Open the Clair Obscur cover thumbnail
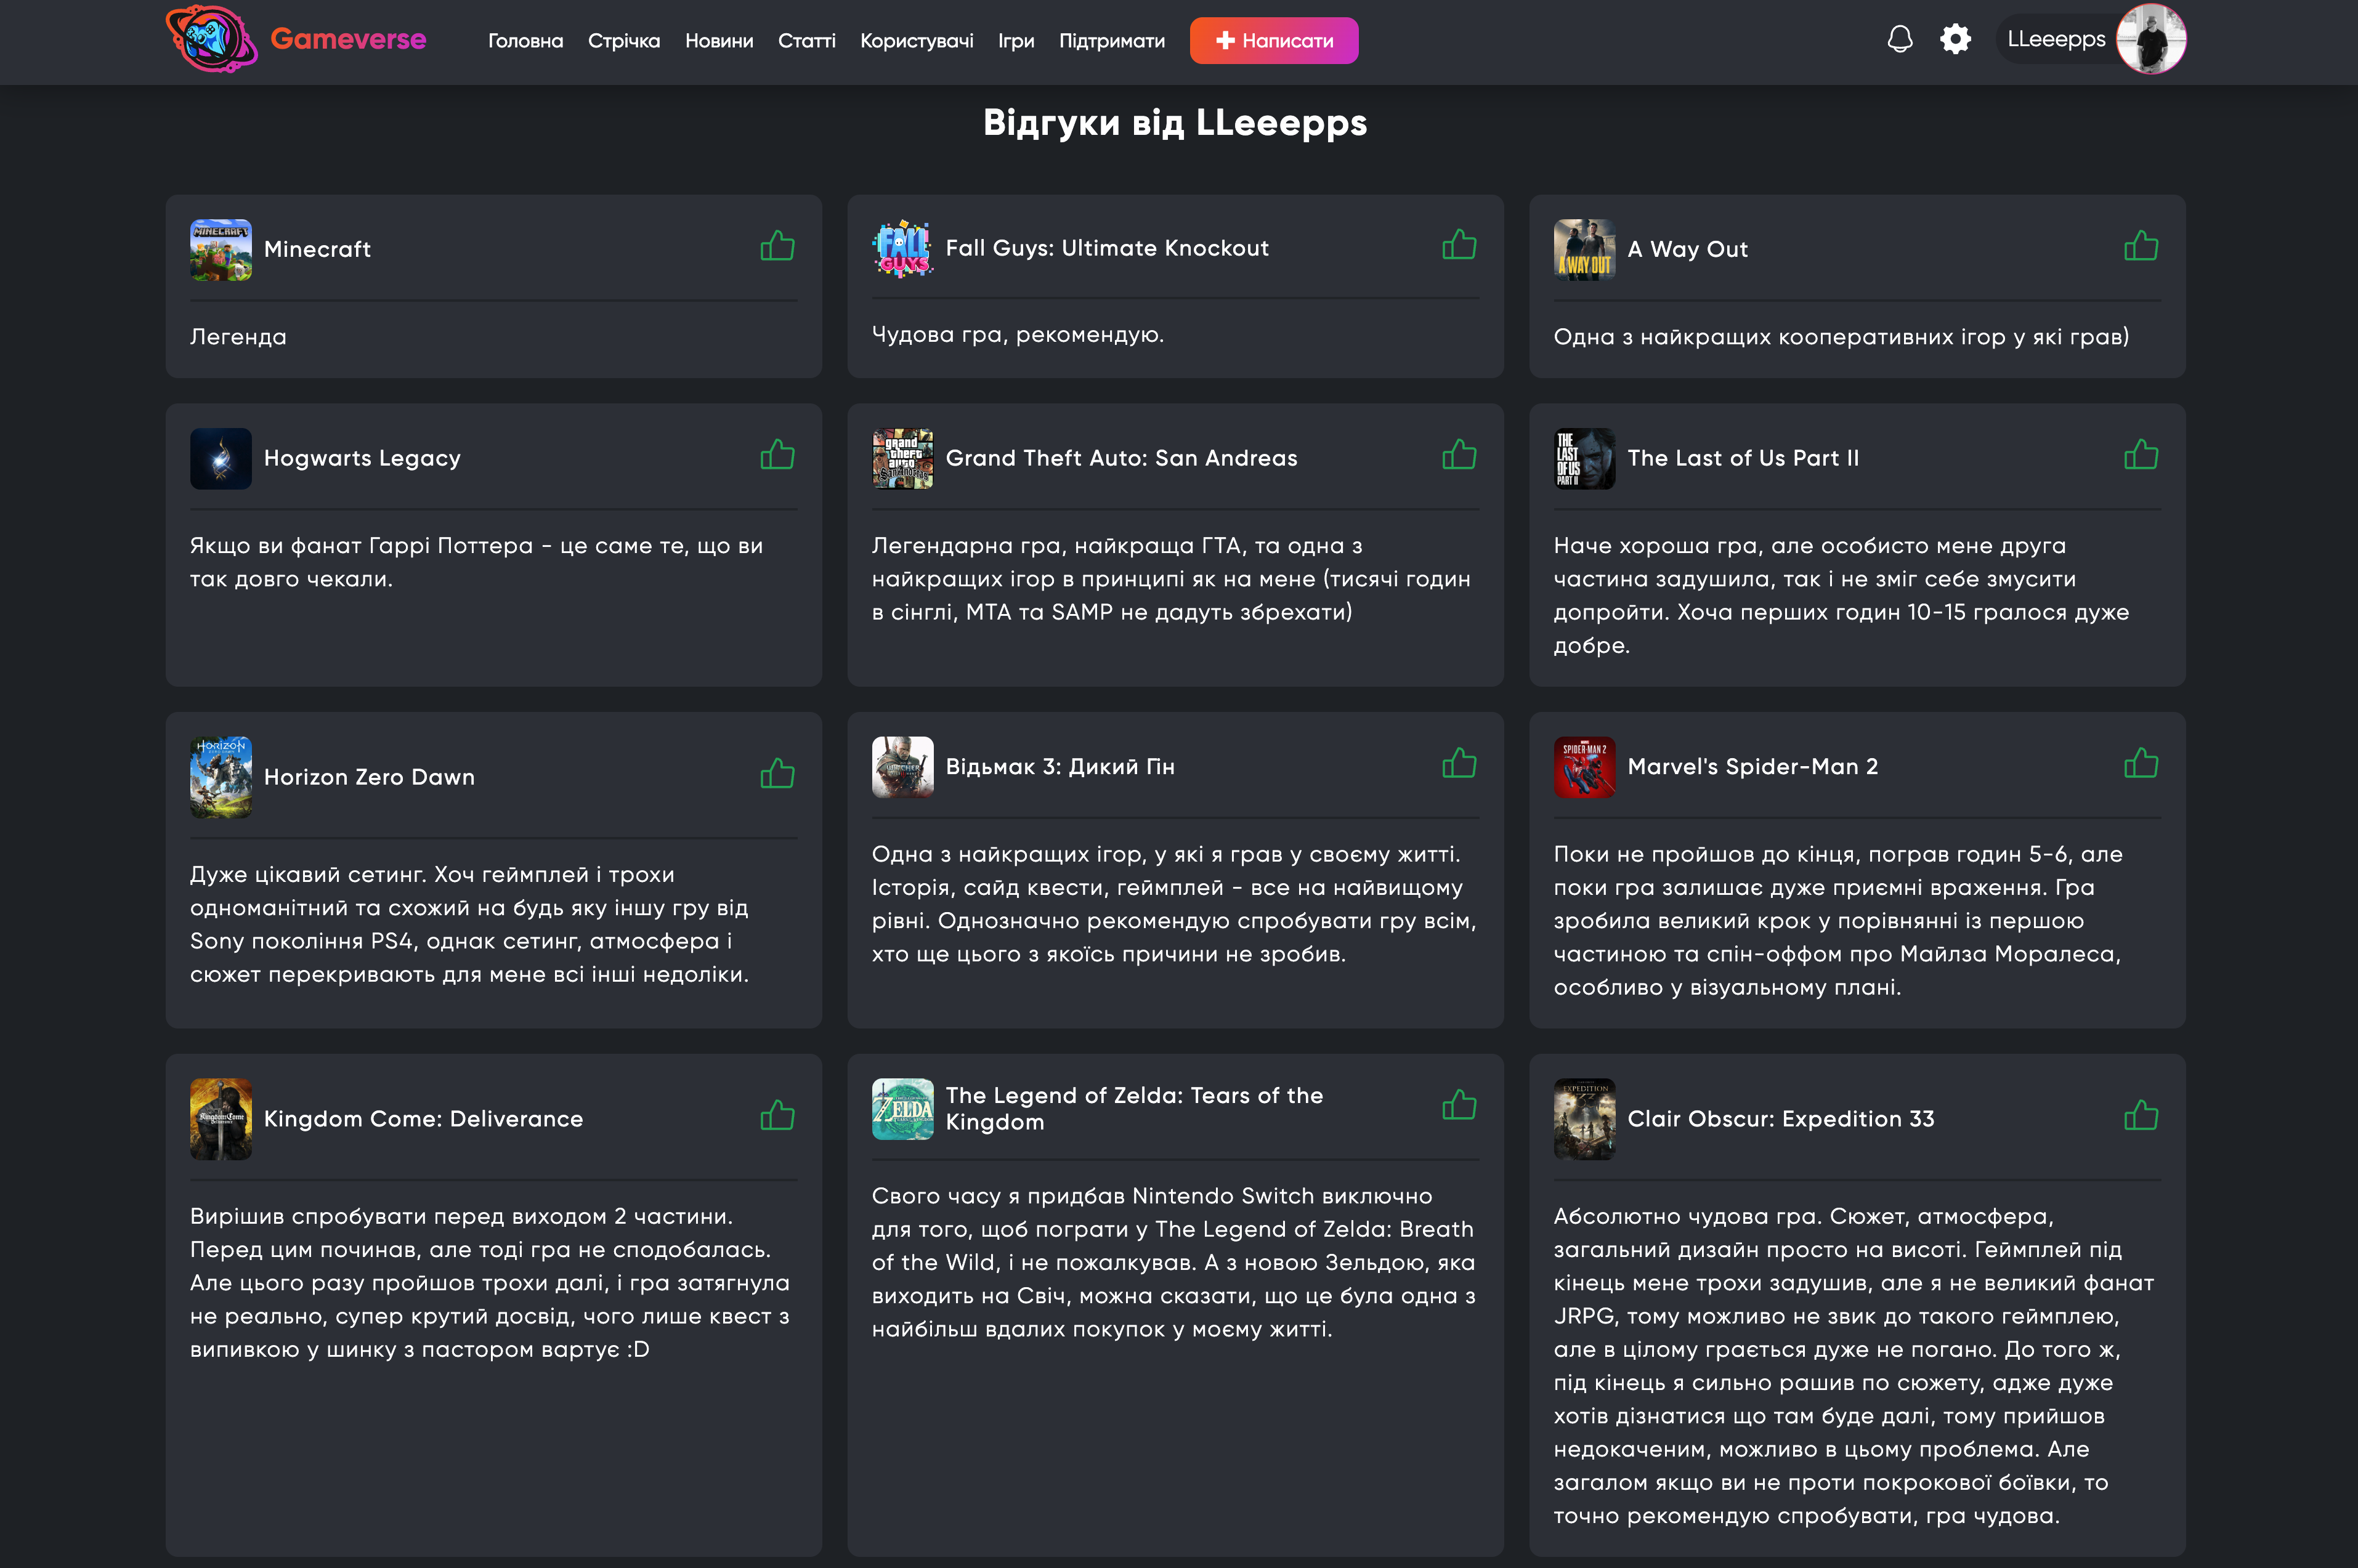 click(x=1584, y=1119)
